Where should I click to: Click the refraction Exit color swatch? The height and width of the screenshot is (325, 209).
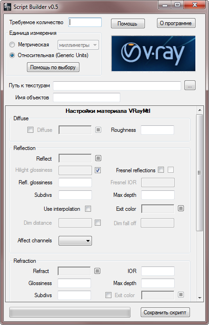pyautogui.click(x=157, y=295)
